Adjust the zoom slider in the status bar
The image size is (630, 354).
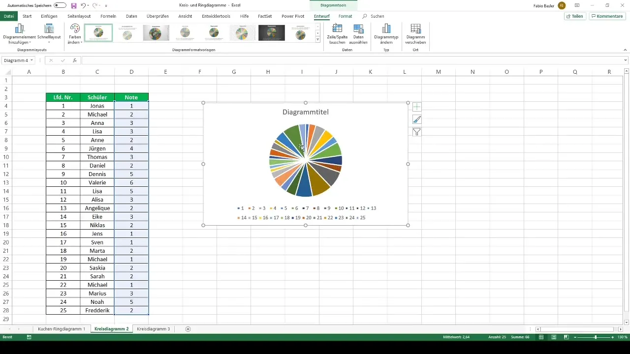tap(596, 337)
